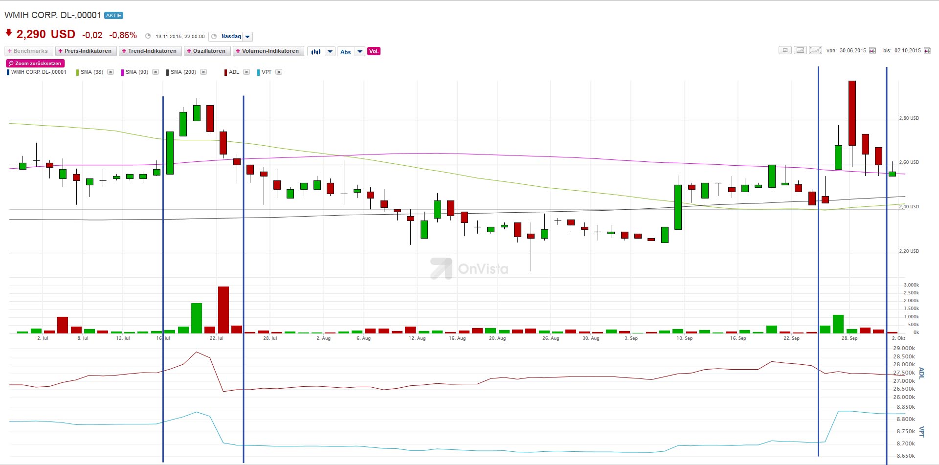939x465 pixels.
Task: Remove the ADL indicator
Action: point(246,72)
